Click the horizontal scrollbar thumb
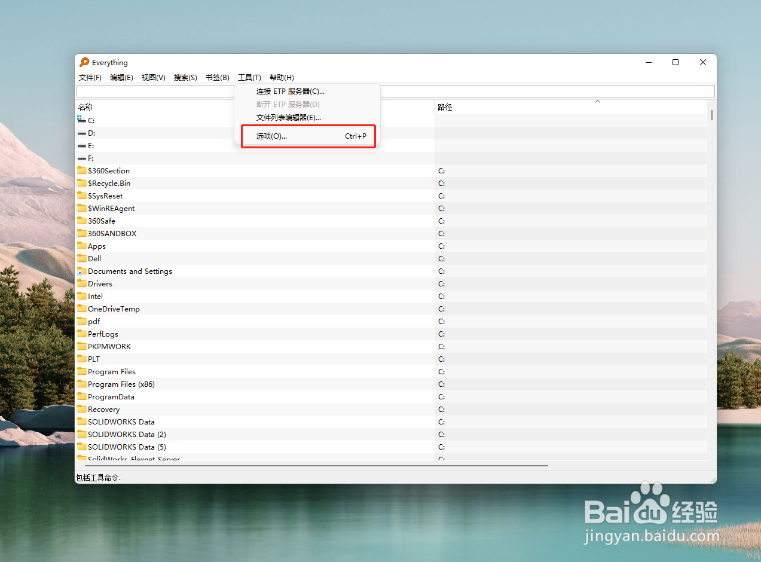761x562 pixels. pos(317,465)
